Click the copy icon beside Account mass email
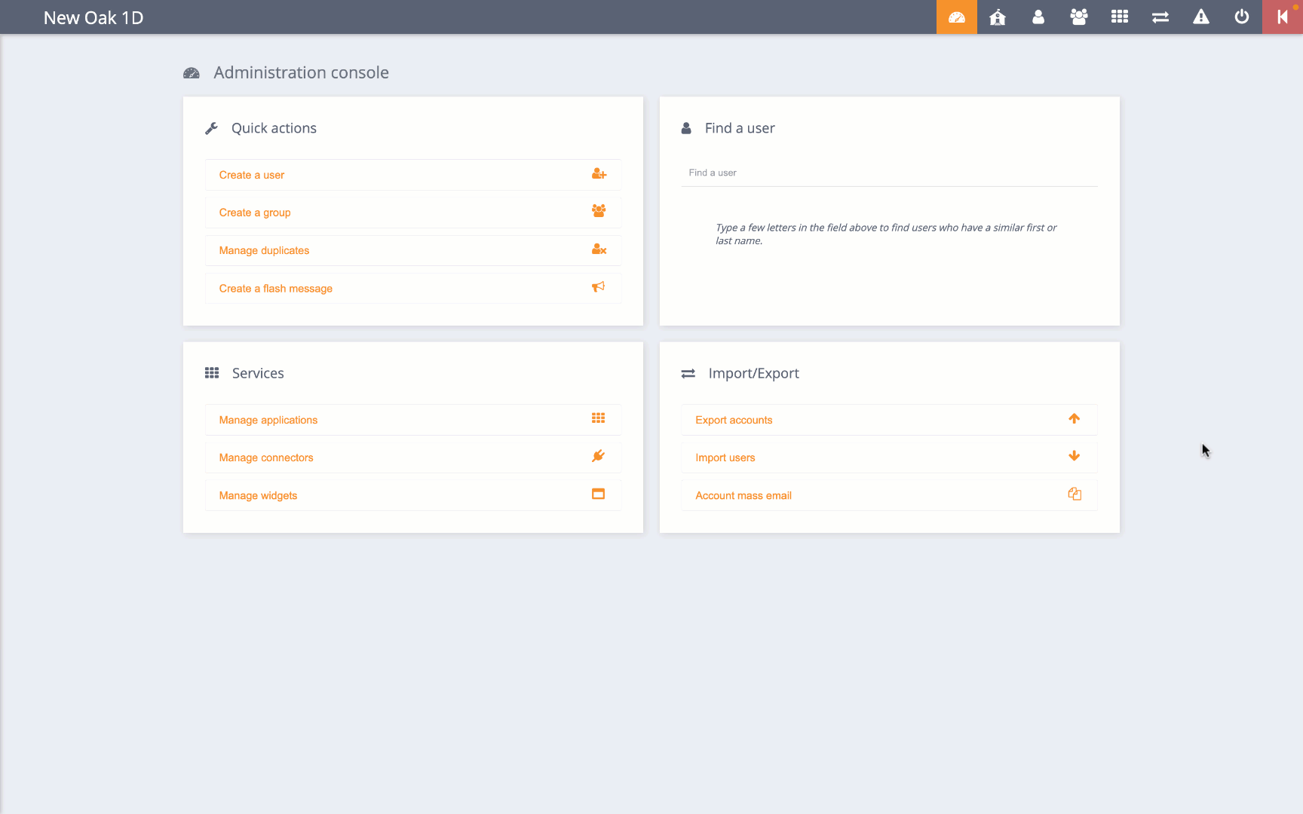Image resolution: width=1303 pixels, height=814 pixels. pos(1075,494)
